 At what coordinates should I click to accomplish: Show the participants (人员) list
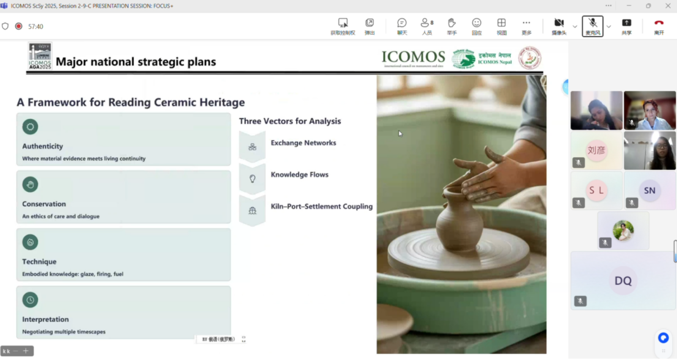point(427,26)
